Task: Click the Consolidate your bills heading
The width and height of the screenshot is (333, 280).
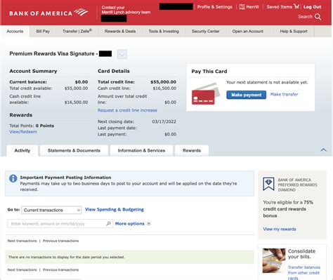Action: (301, 254)
